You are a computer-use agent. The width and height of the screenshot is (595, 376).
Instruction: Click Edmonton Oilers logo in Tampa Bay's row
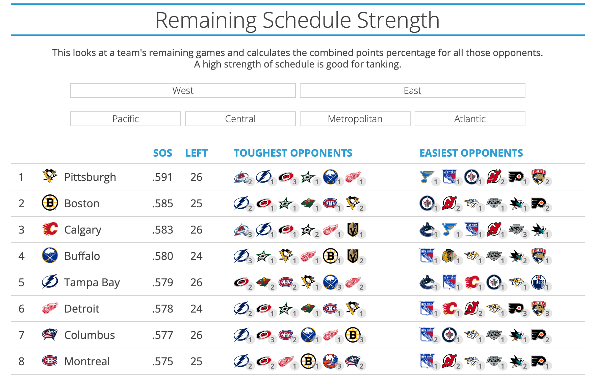(538, 282)
